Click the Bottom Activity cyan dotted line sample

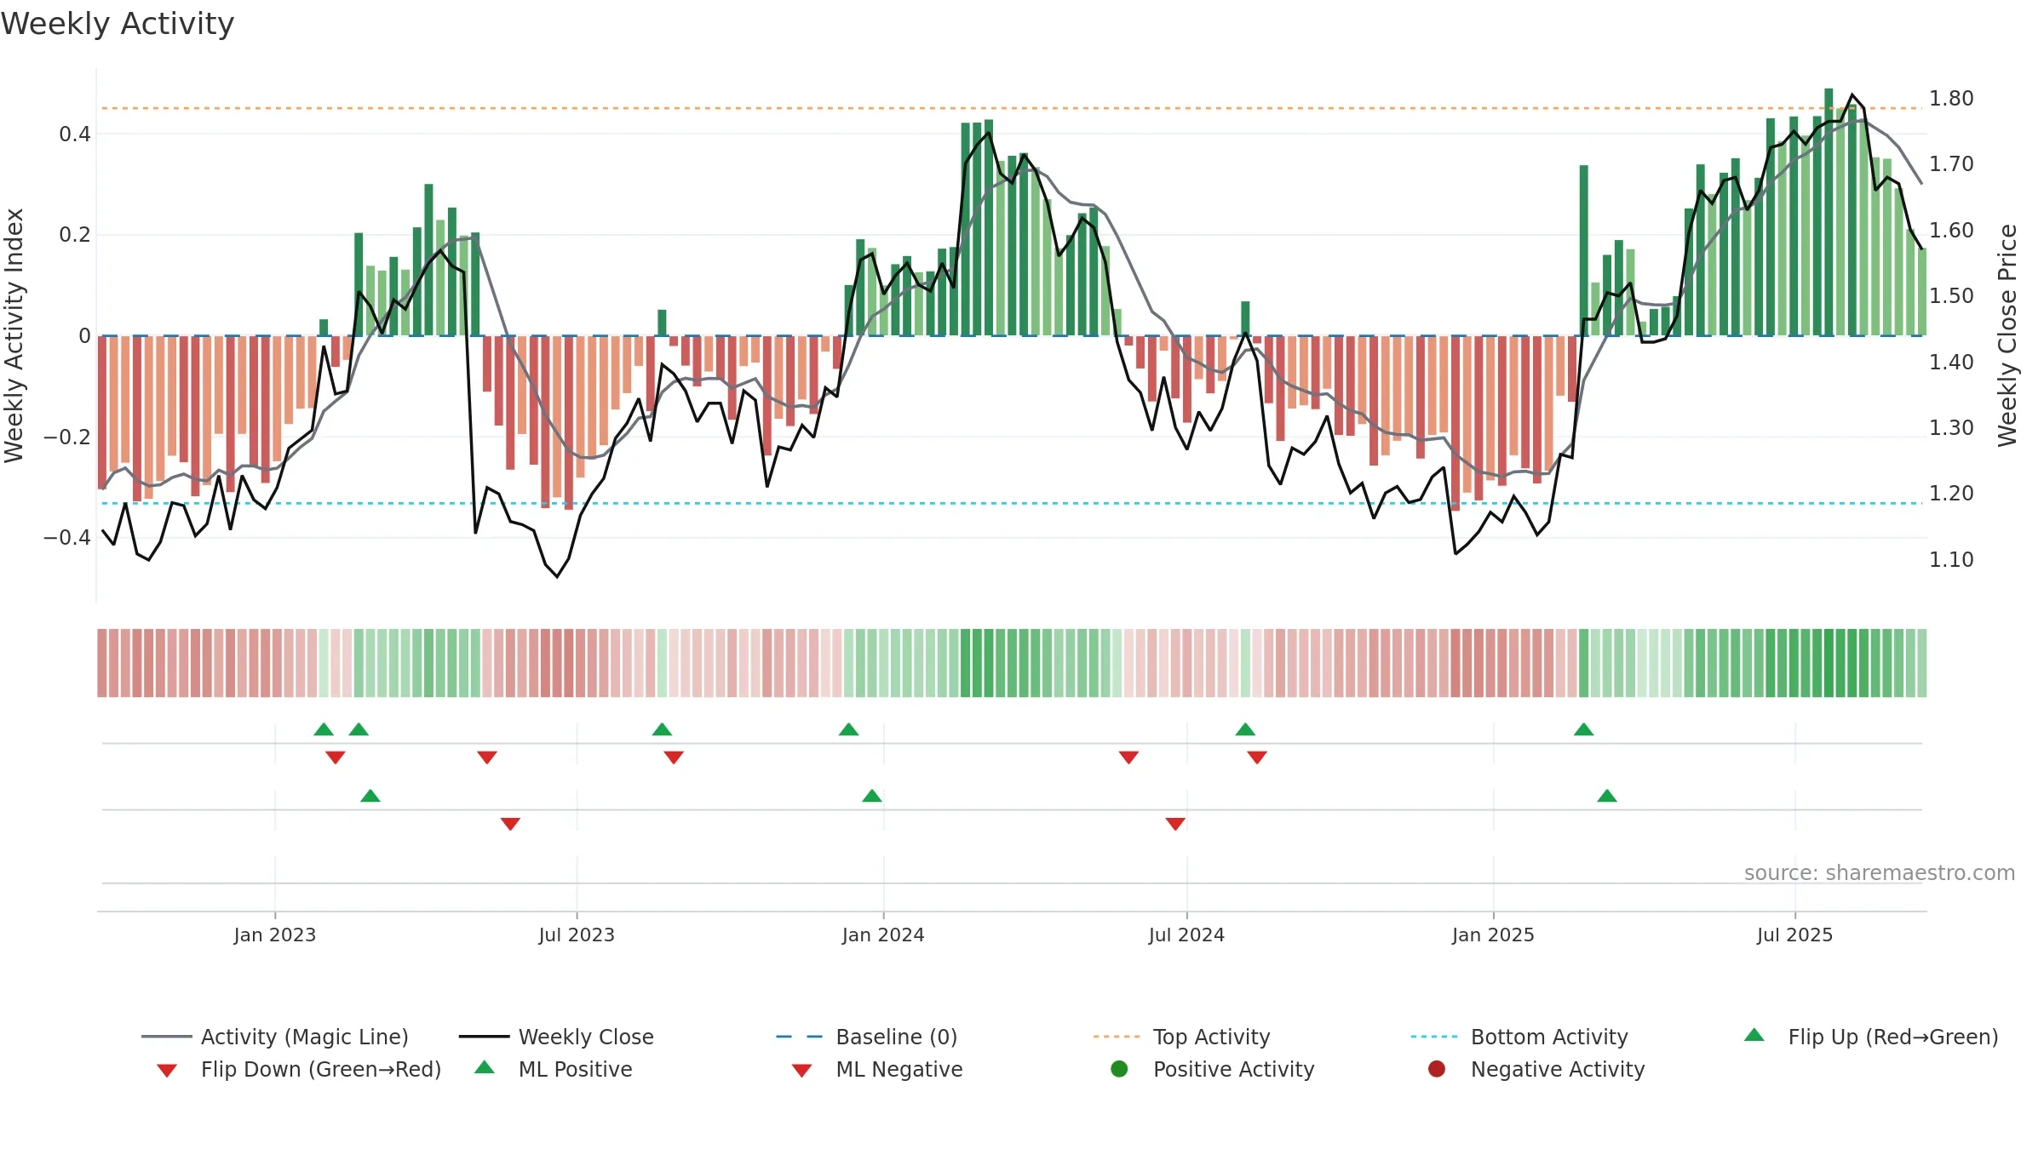[x=1436, y=1037]
